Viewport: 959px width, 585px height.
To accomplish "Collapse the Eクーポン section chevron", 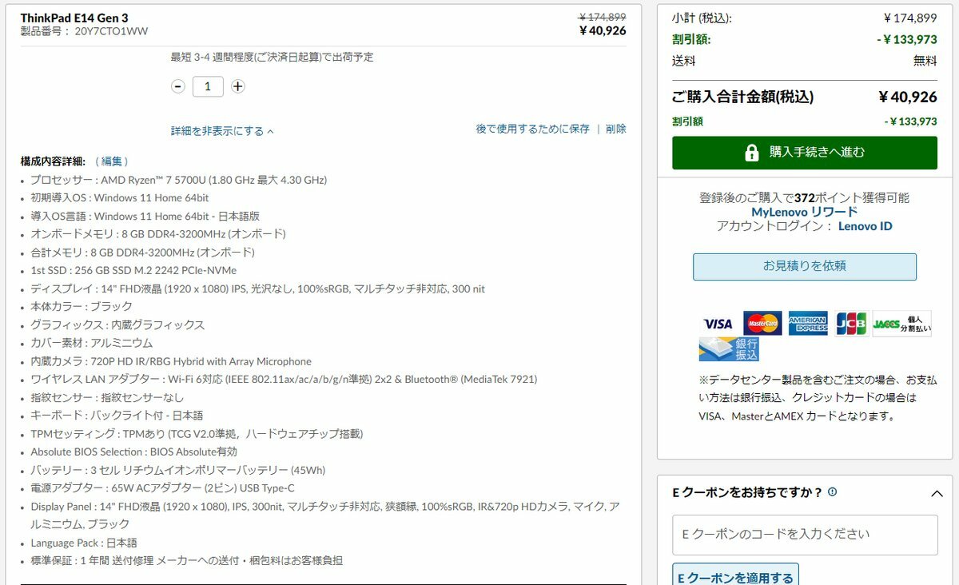I will 937,494.
